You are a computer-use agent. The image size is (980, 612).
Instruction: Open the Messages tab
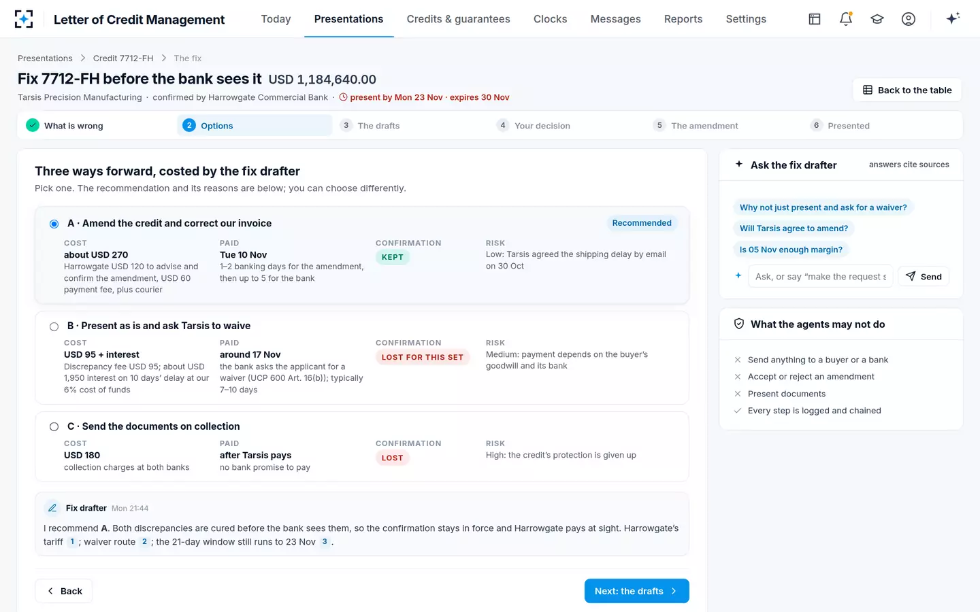click(615, 19)
